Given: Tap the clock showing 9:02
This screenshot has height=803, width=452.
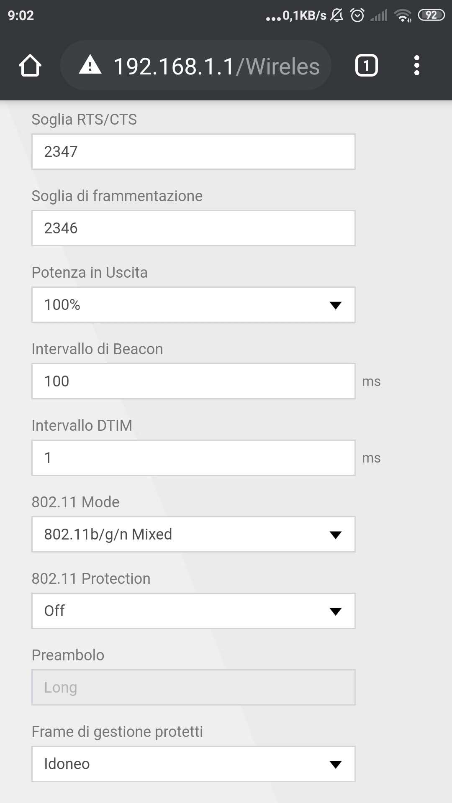Looking at the screenshot, I should point(21,15).
